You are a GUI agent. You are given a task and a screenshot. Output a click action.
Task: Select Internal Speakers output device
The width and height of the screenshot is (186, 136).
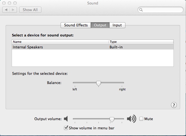coord(28,47)
